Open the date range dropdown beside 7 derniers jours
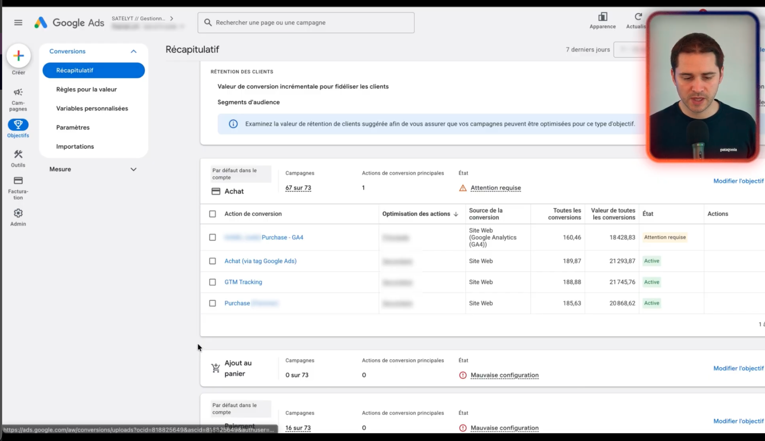The width and height of the screenshot is (765, 441). pos(630,49)
